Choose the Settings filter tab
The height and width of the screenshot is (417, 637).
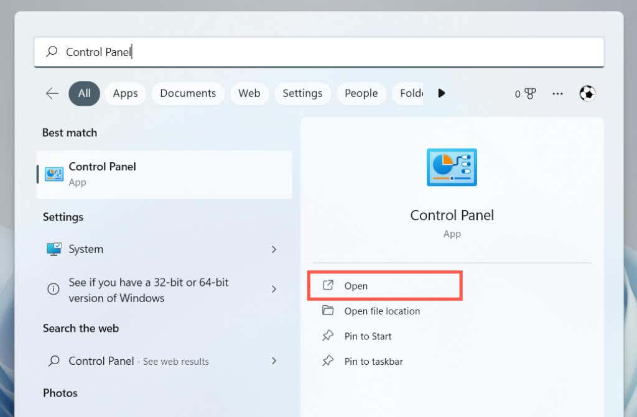[x=302, y=93]
